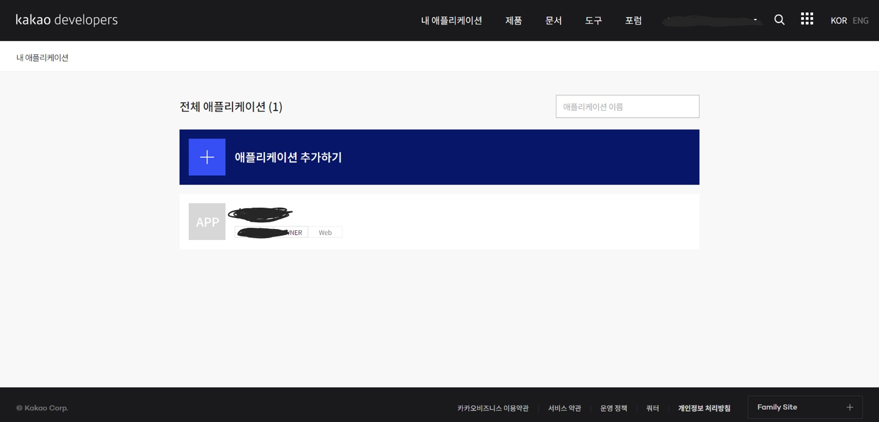Switch language to KOR
Image resolution: width=879 pixels, height=422 pixels.
point(839,21)
